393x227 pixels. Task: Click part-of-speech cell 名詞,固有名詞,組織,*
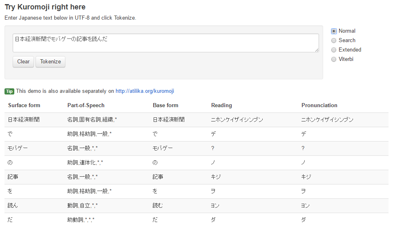92,120
